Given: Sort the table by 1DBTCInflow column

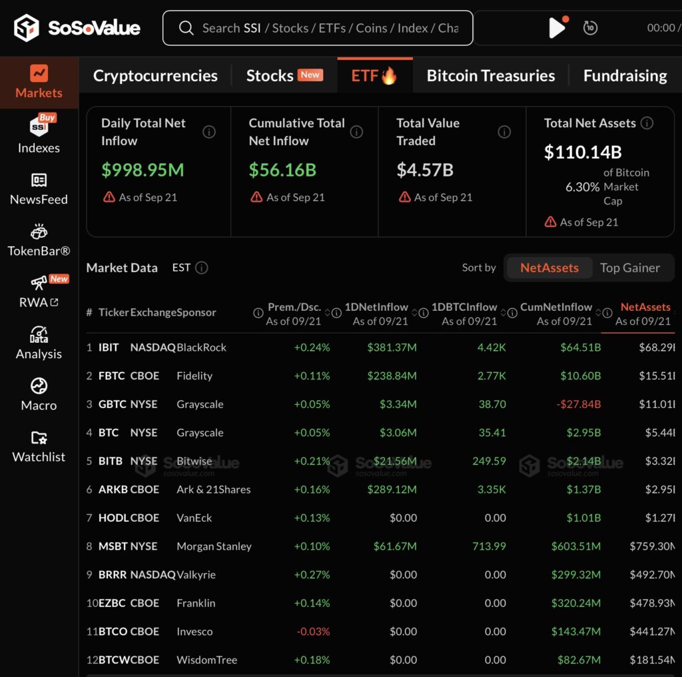Looking at the screenshot, I should point(504,313).
